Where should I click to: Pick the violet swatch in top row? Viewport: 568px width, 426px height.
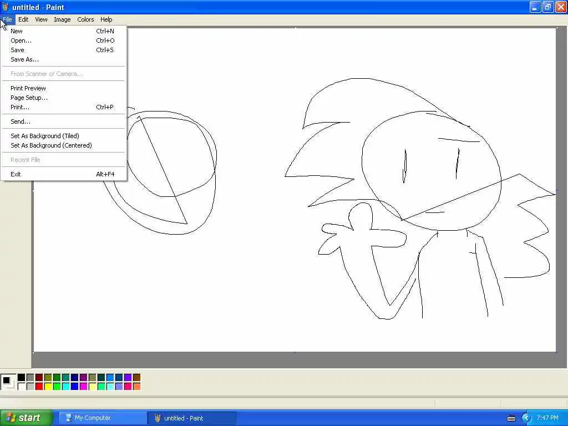(x=128, y=377)
